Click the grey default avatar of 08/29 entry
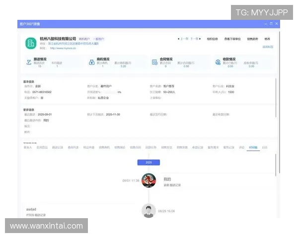Image resolution: width=298 pixels, height=238 pixels. pos(149,211)
